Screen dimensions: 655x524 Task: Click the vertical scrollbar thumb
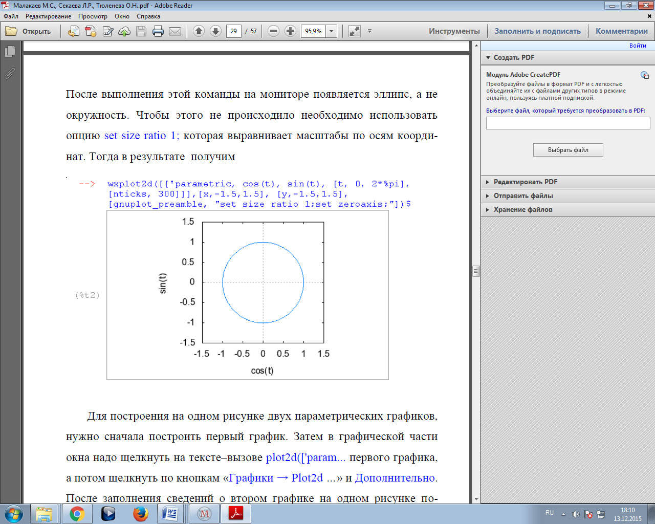[476, 271]
